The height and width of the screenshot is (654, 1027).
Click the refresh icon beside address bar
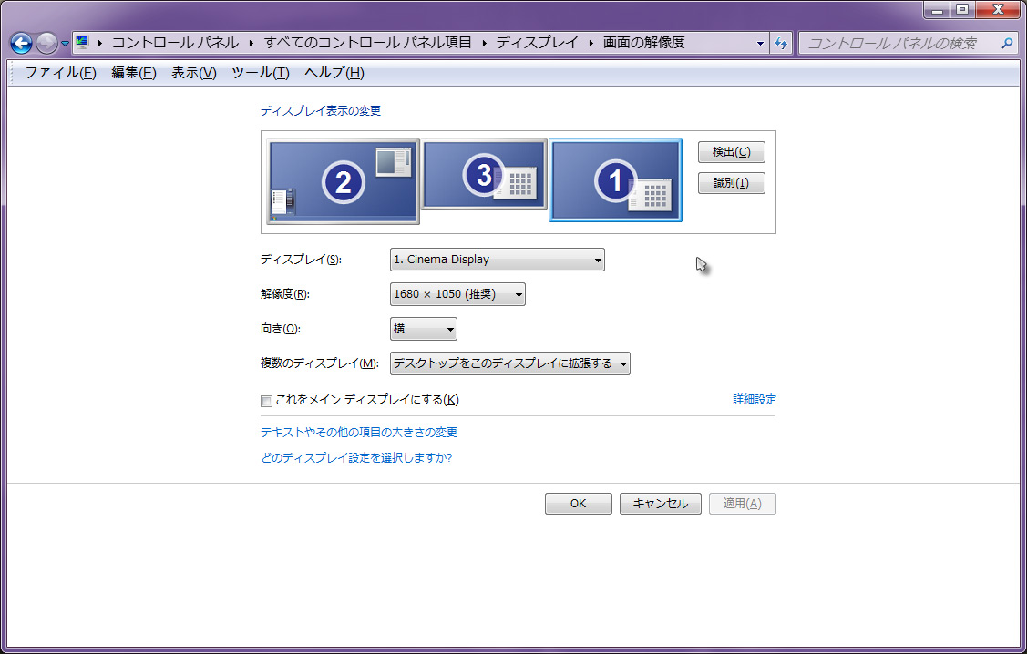(781, 43)
